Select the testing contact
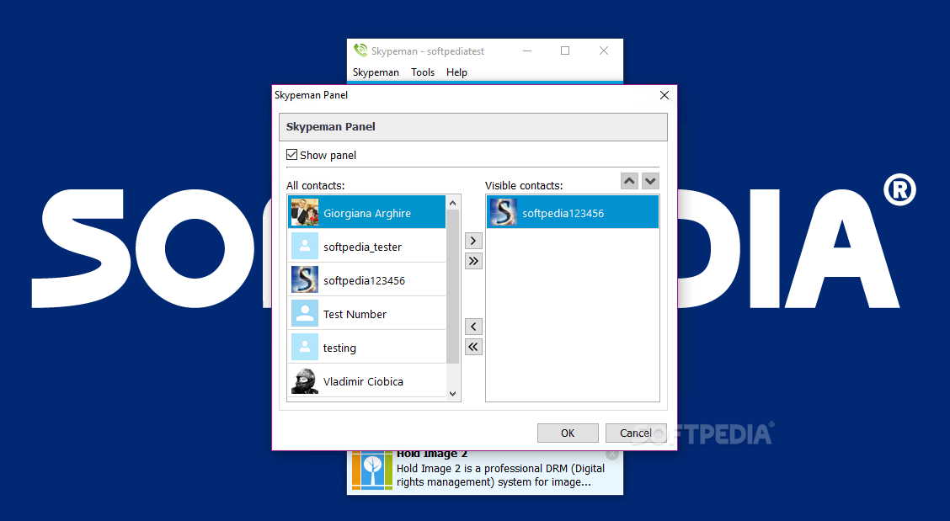Screen dimensions: 950x521 tap(367, 347)
